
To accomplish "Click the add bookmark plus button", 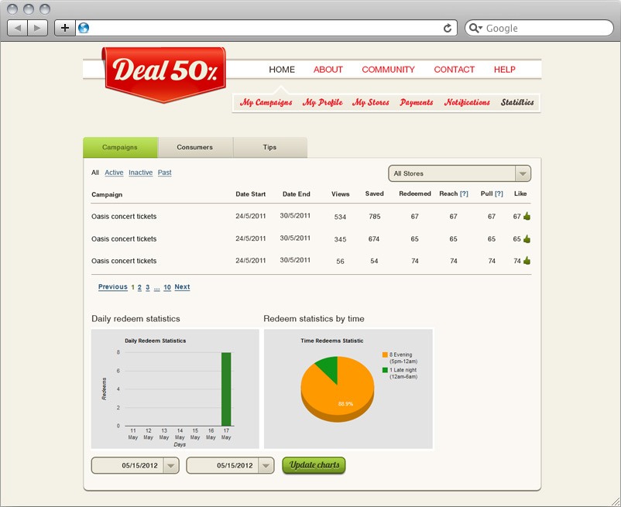I will [64, 28].
